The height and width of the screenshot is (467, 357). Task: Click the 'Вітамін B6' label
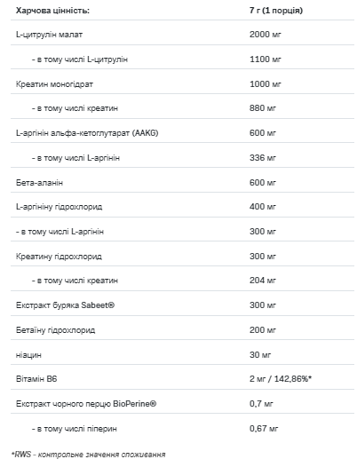tap(36, 379)
